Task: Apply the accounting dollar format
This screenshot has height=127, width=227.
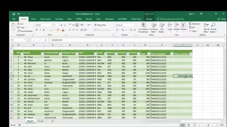Action: (117, 30)
